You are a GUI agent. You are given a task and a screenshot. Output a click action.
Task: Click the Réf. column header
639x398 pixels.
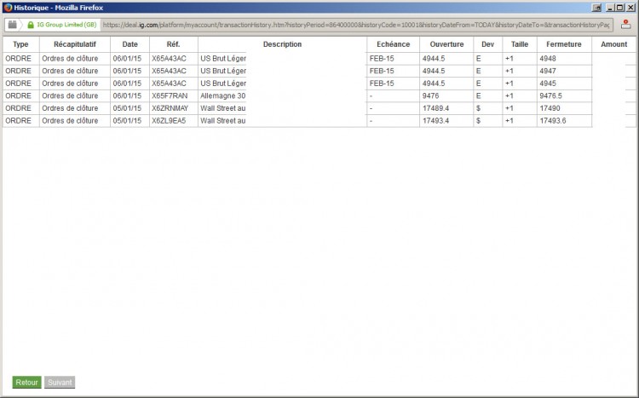click(173, 44)
